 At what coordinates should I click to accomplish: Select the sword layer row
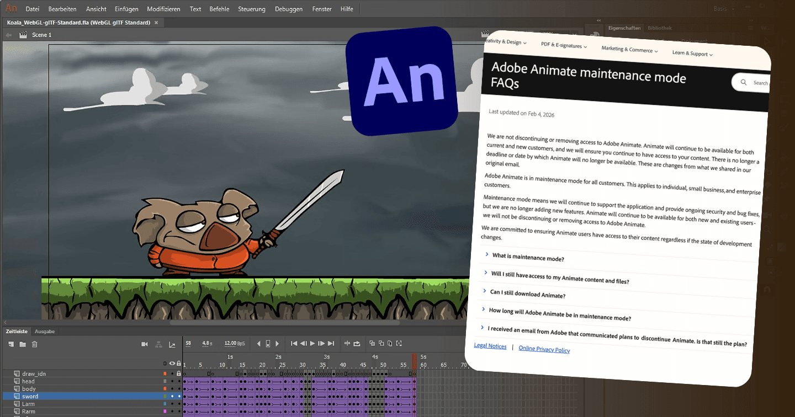tap(91, 396)
